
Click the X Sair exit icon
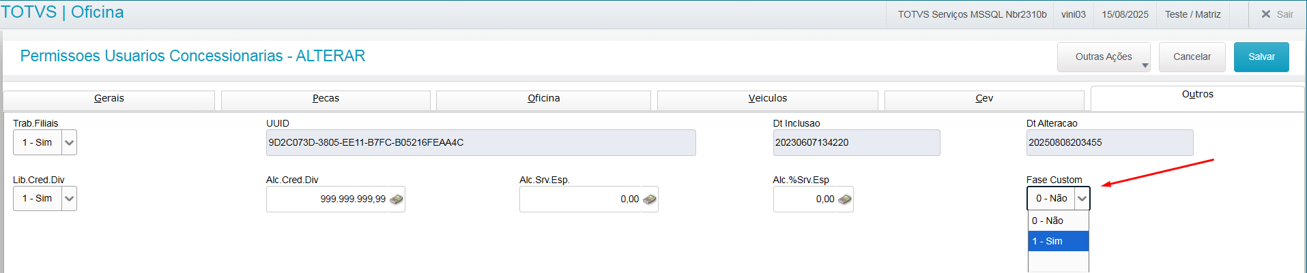(x=1266, y=14)
